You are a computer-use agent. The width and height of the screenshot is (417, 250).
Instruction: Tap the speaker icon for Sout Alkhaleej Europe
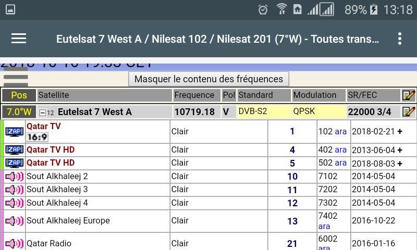point(14,221)
